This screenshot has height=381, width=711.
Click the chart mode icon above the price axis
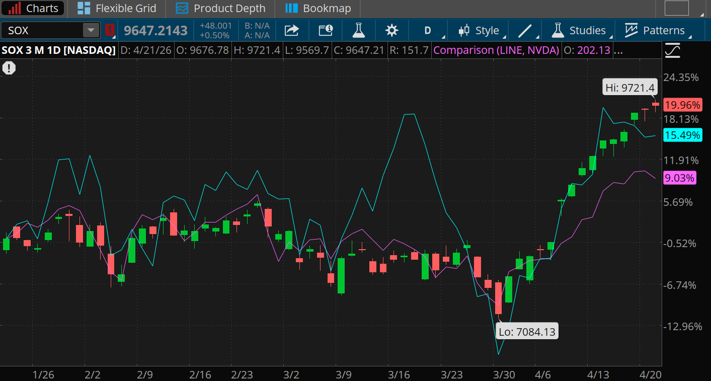coord(673,50)
